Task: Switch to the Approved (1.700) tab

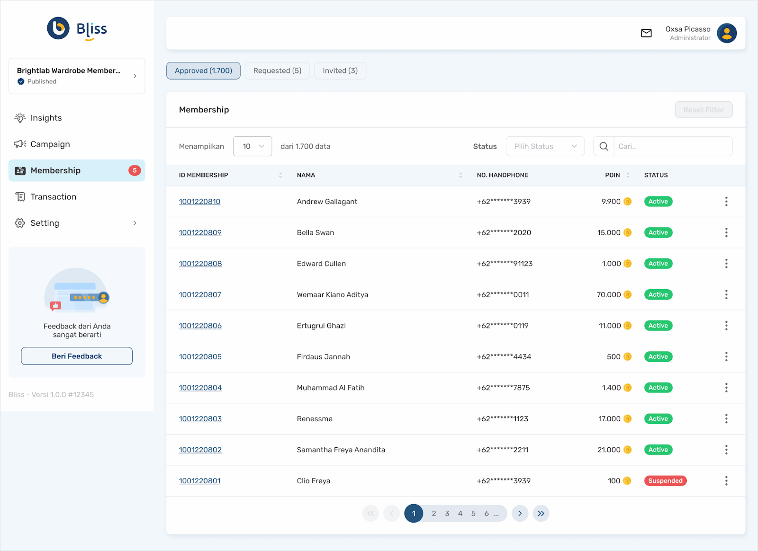Action: pyautogui.click(x=203, y=71)
